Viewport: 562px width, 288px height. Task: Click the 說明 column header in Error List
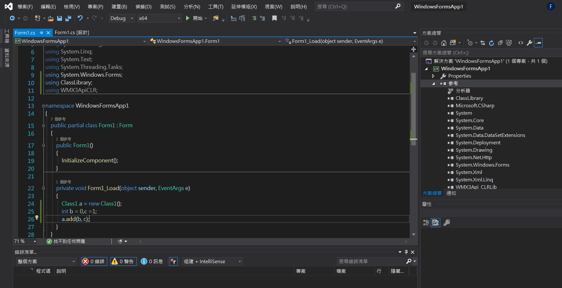[61, 271]
